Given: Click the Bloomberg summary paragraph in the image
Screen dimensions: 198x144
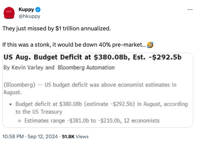Looking at the screenshot, I should 90,89.
